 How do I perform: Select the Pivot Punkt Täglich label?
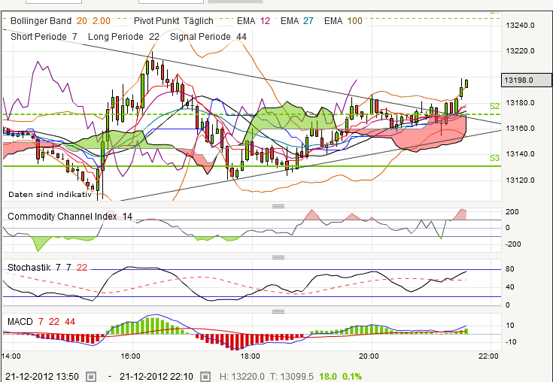point(174,21)
